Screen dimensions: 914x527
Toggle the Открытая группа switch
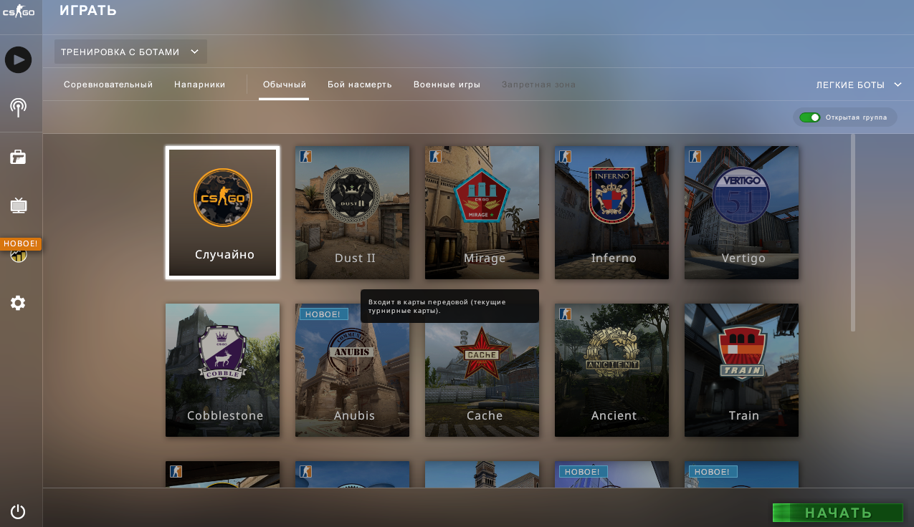click(810, 117)
